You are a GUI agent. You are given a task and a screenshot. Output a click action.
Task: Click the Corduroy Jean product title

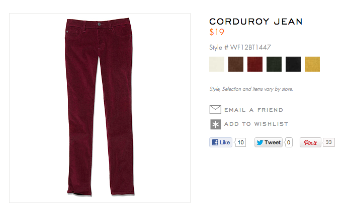click(x=256, y=22)
